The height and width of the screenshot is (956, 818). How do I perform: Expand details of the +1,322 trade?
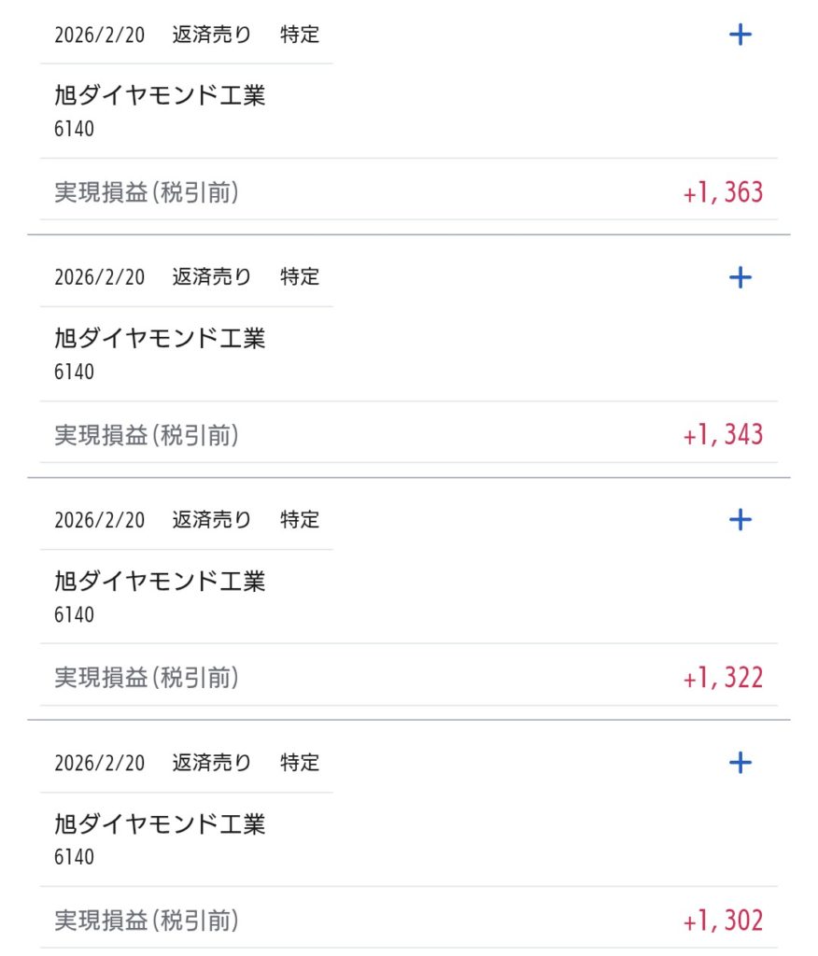740,520
